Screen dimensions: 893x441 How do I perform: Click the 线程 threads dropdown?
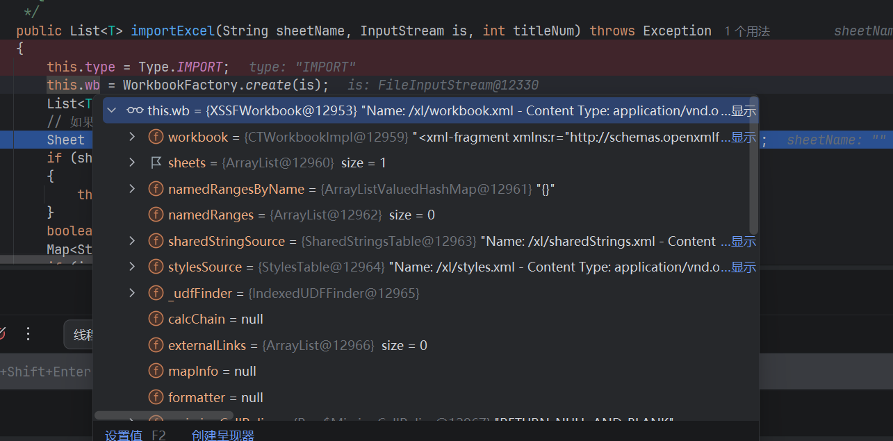pos(79,335)
